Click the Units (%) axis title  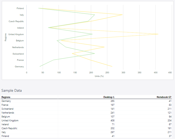pos(99,76)
